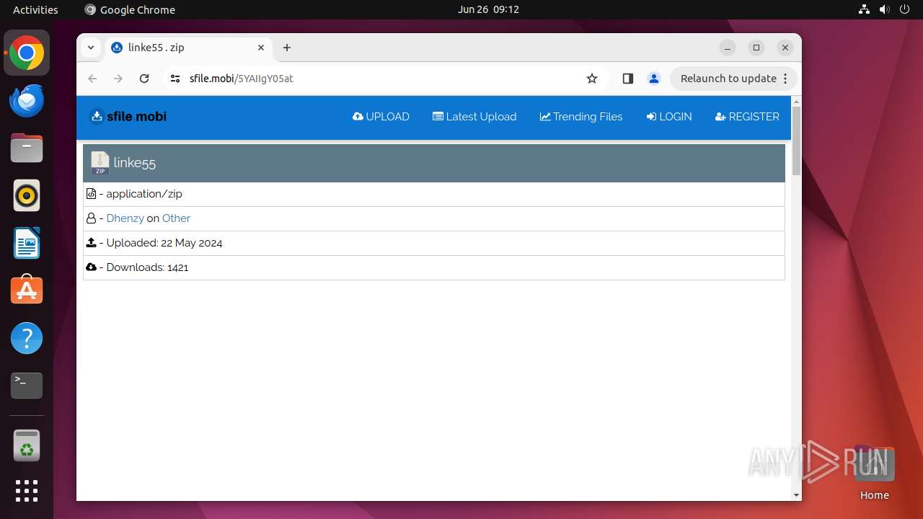The width and height of the screenshot is (923, 519).
Task: Open uploader Dhenzy's profile link
Action: pos(125,218)
